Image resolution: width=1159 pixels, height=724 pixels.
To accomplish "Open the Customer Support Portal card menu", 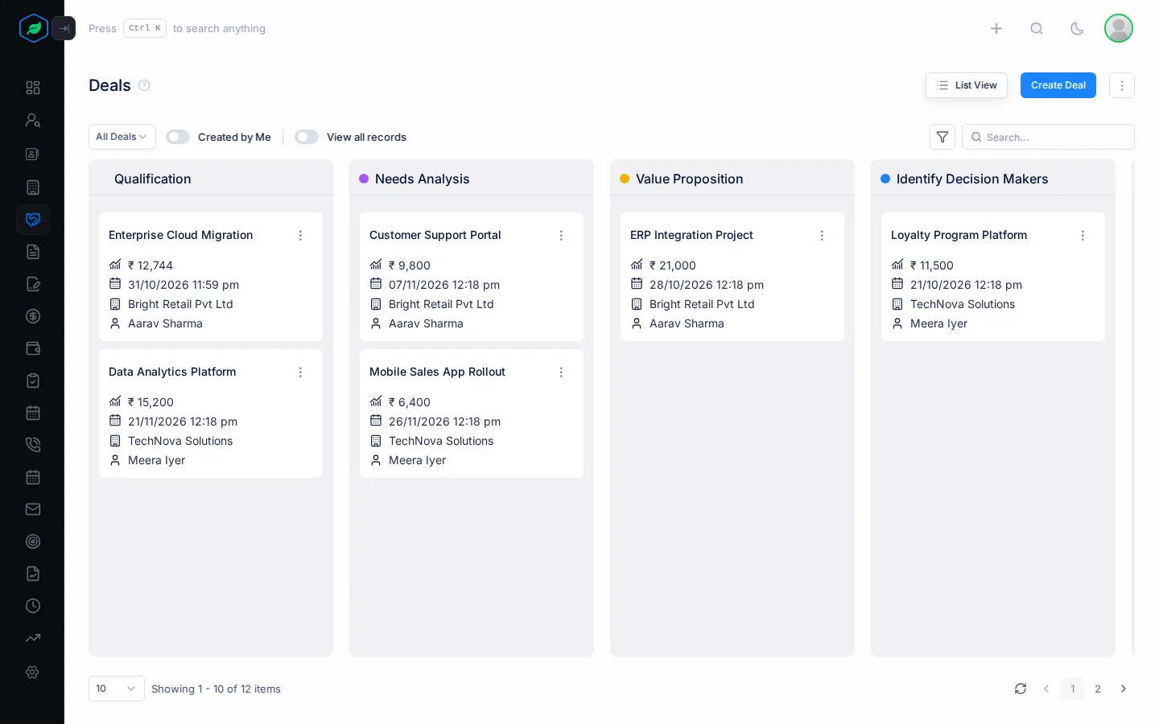I will tap(561, 236).
